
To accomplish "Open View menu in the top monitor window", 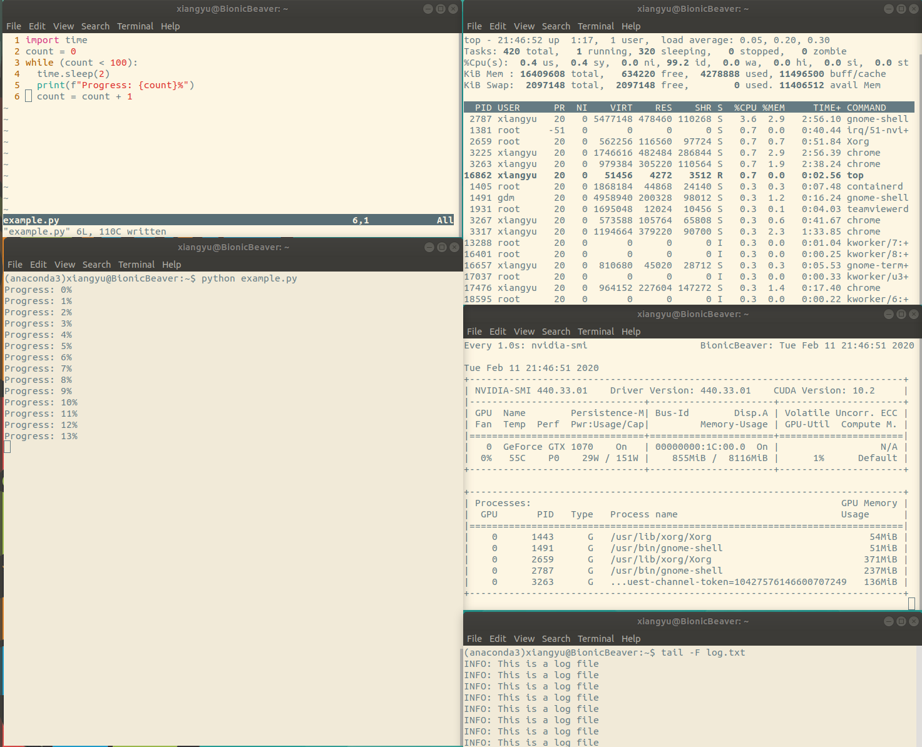I will pos(524,26).
